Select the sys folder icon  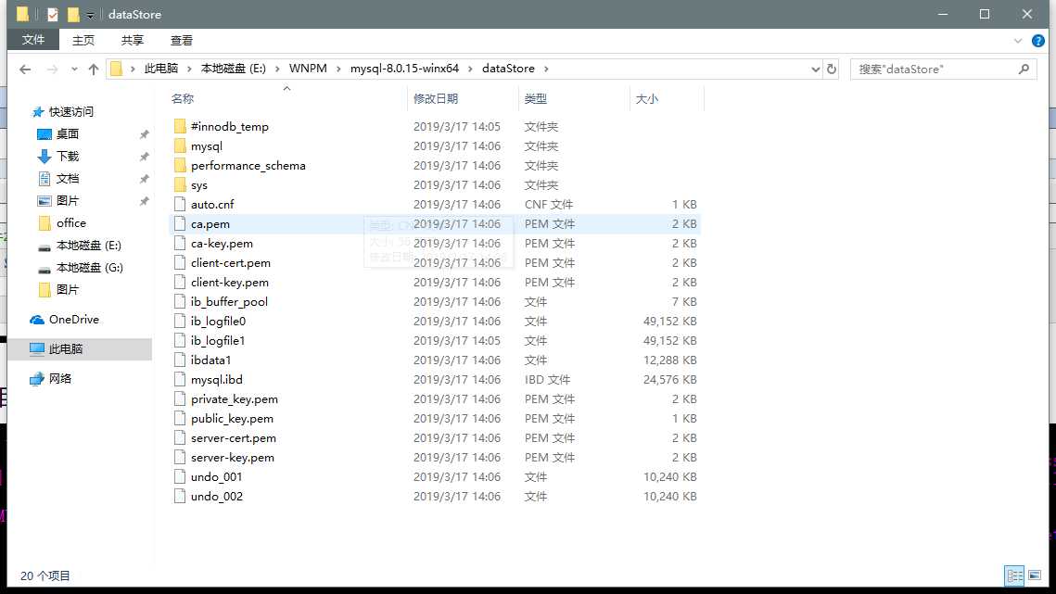[180, 185]
